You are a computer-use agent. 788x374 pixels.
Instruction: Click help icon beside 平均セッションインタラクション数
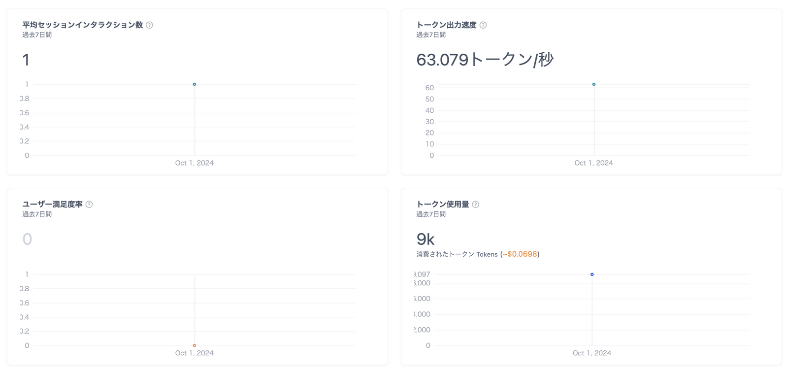[x=149, y=25]
